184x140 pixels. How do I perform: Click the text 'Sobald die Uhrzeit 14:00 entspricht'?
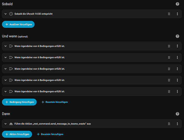[34, 14]
